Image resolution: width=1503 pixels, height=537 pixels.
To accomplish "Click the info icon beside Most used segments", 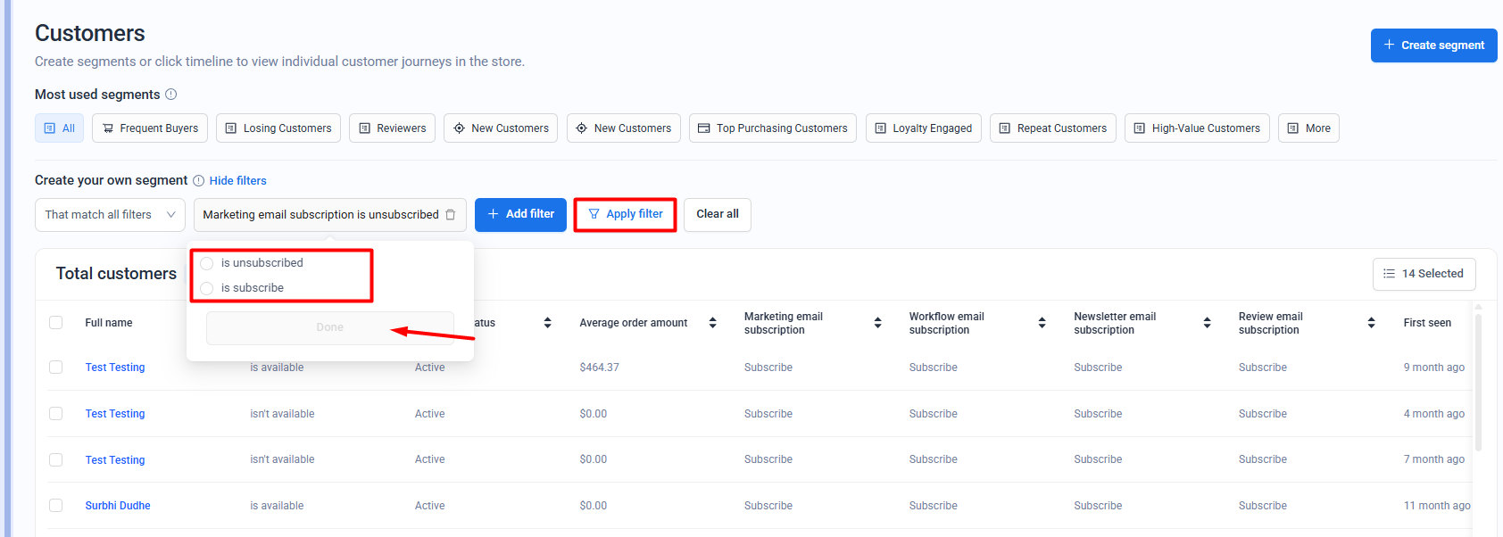I will (x=170, y=95).
